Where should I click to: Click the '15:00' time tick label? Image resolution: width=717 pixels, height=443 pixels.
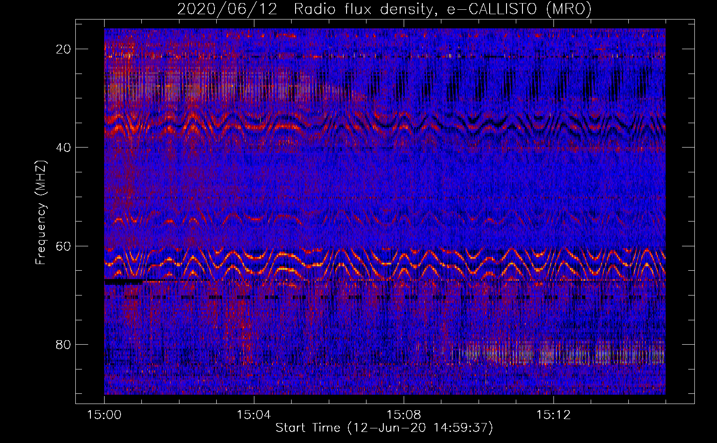coord(104,415)
